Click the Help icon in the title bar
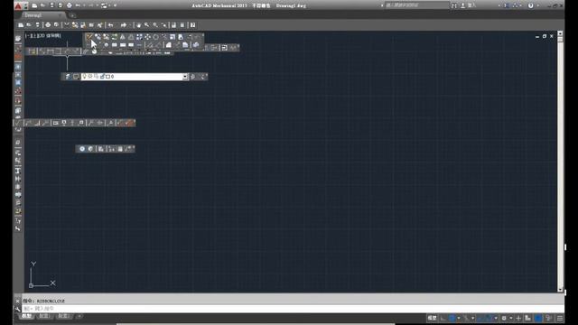578x325 pixels. coord(531,5)
